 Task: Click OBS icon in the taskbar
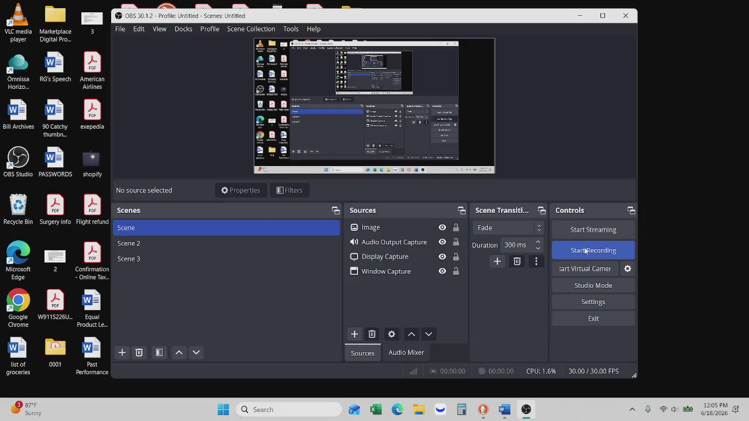(526, 409)
